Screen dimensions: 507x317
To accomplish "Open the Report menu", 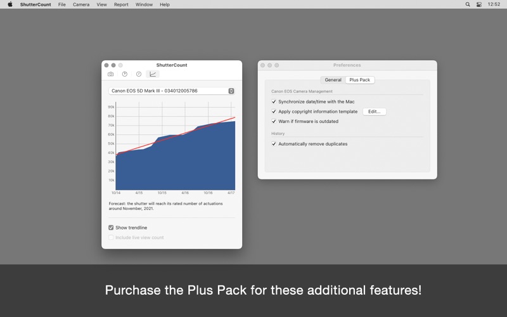I will point(121,4).
